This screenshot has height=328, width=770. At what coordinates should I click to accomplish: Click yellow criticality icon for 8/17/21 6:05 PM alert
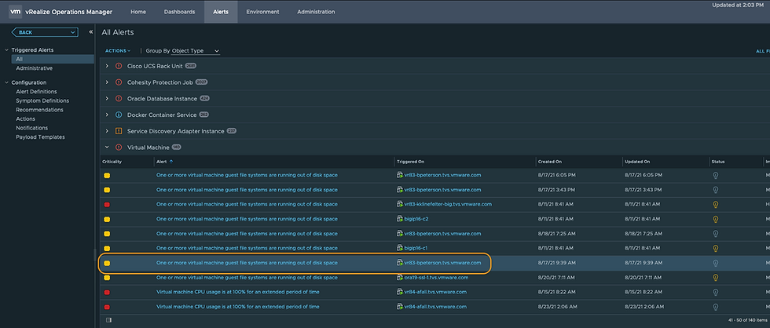107,175
